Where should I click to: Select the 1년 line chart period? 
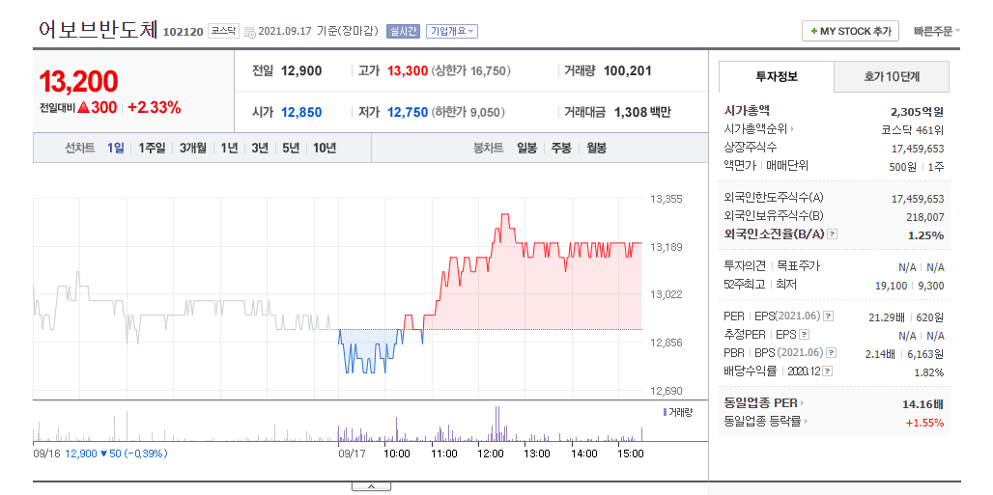pyautogui.click(x=229, y=149)
